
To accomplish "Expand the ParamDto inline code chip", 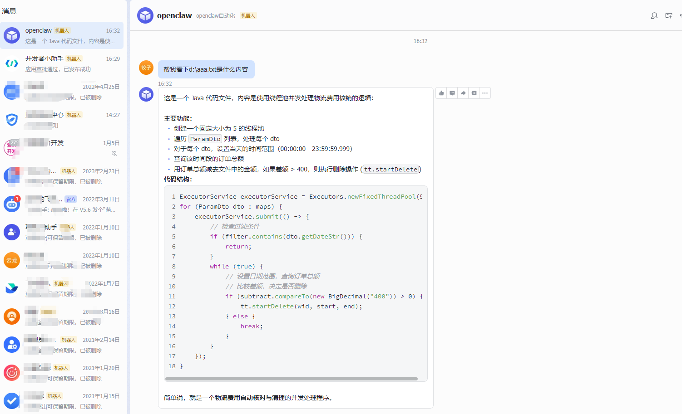I will click(205, 139).
